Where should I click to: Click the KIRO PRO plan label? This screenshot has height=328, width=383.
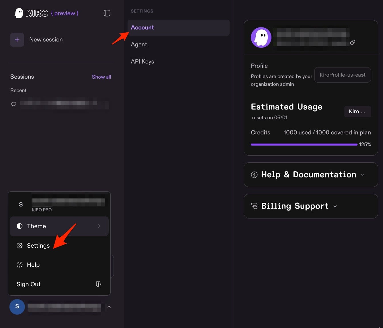point(42,210)
